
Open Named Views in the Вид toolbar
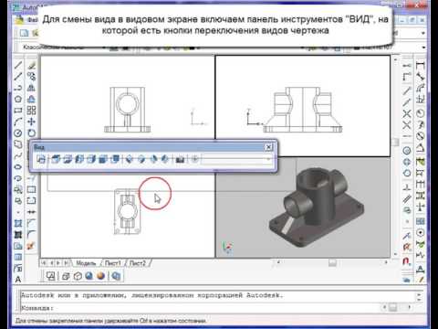(41, 159)
